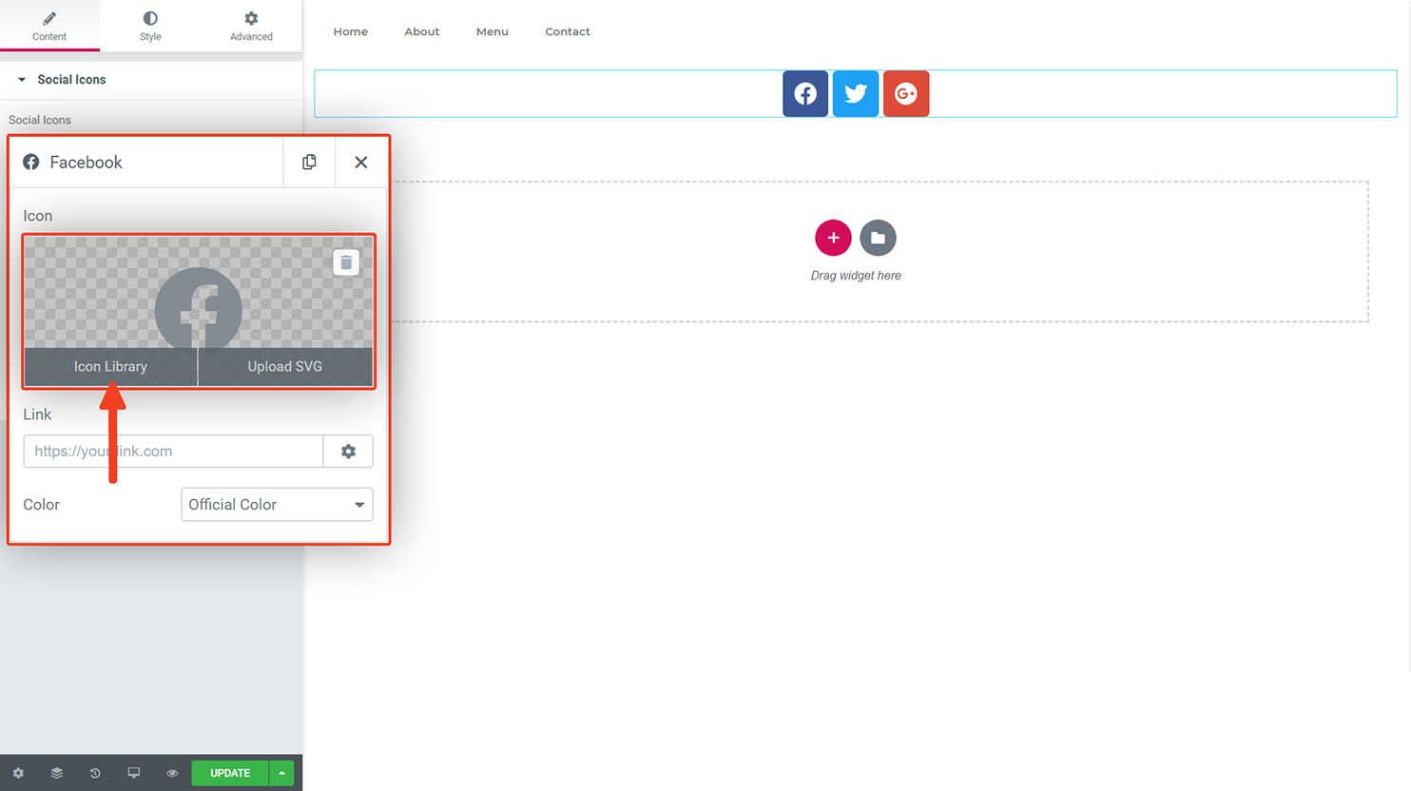
Task: Open Elementor settings gear in bottom bar
Action: pyautogui.click(x=18, y=773)
